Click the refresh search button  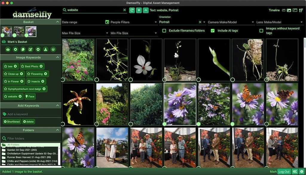click(132, 10)
